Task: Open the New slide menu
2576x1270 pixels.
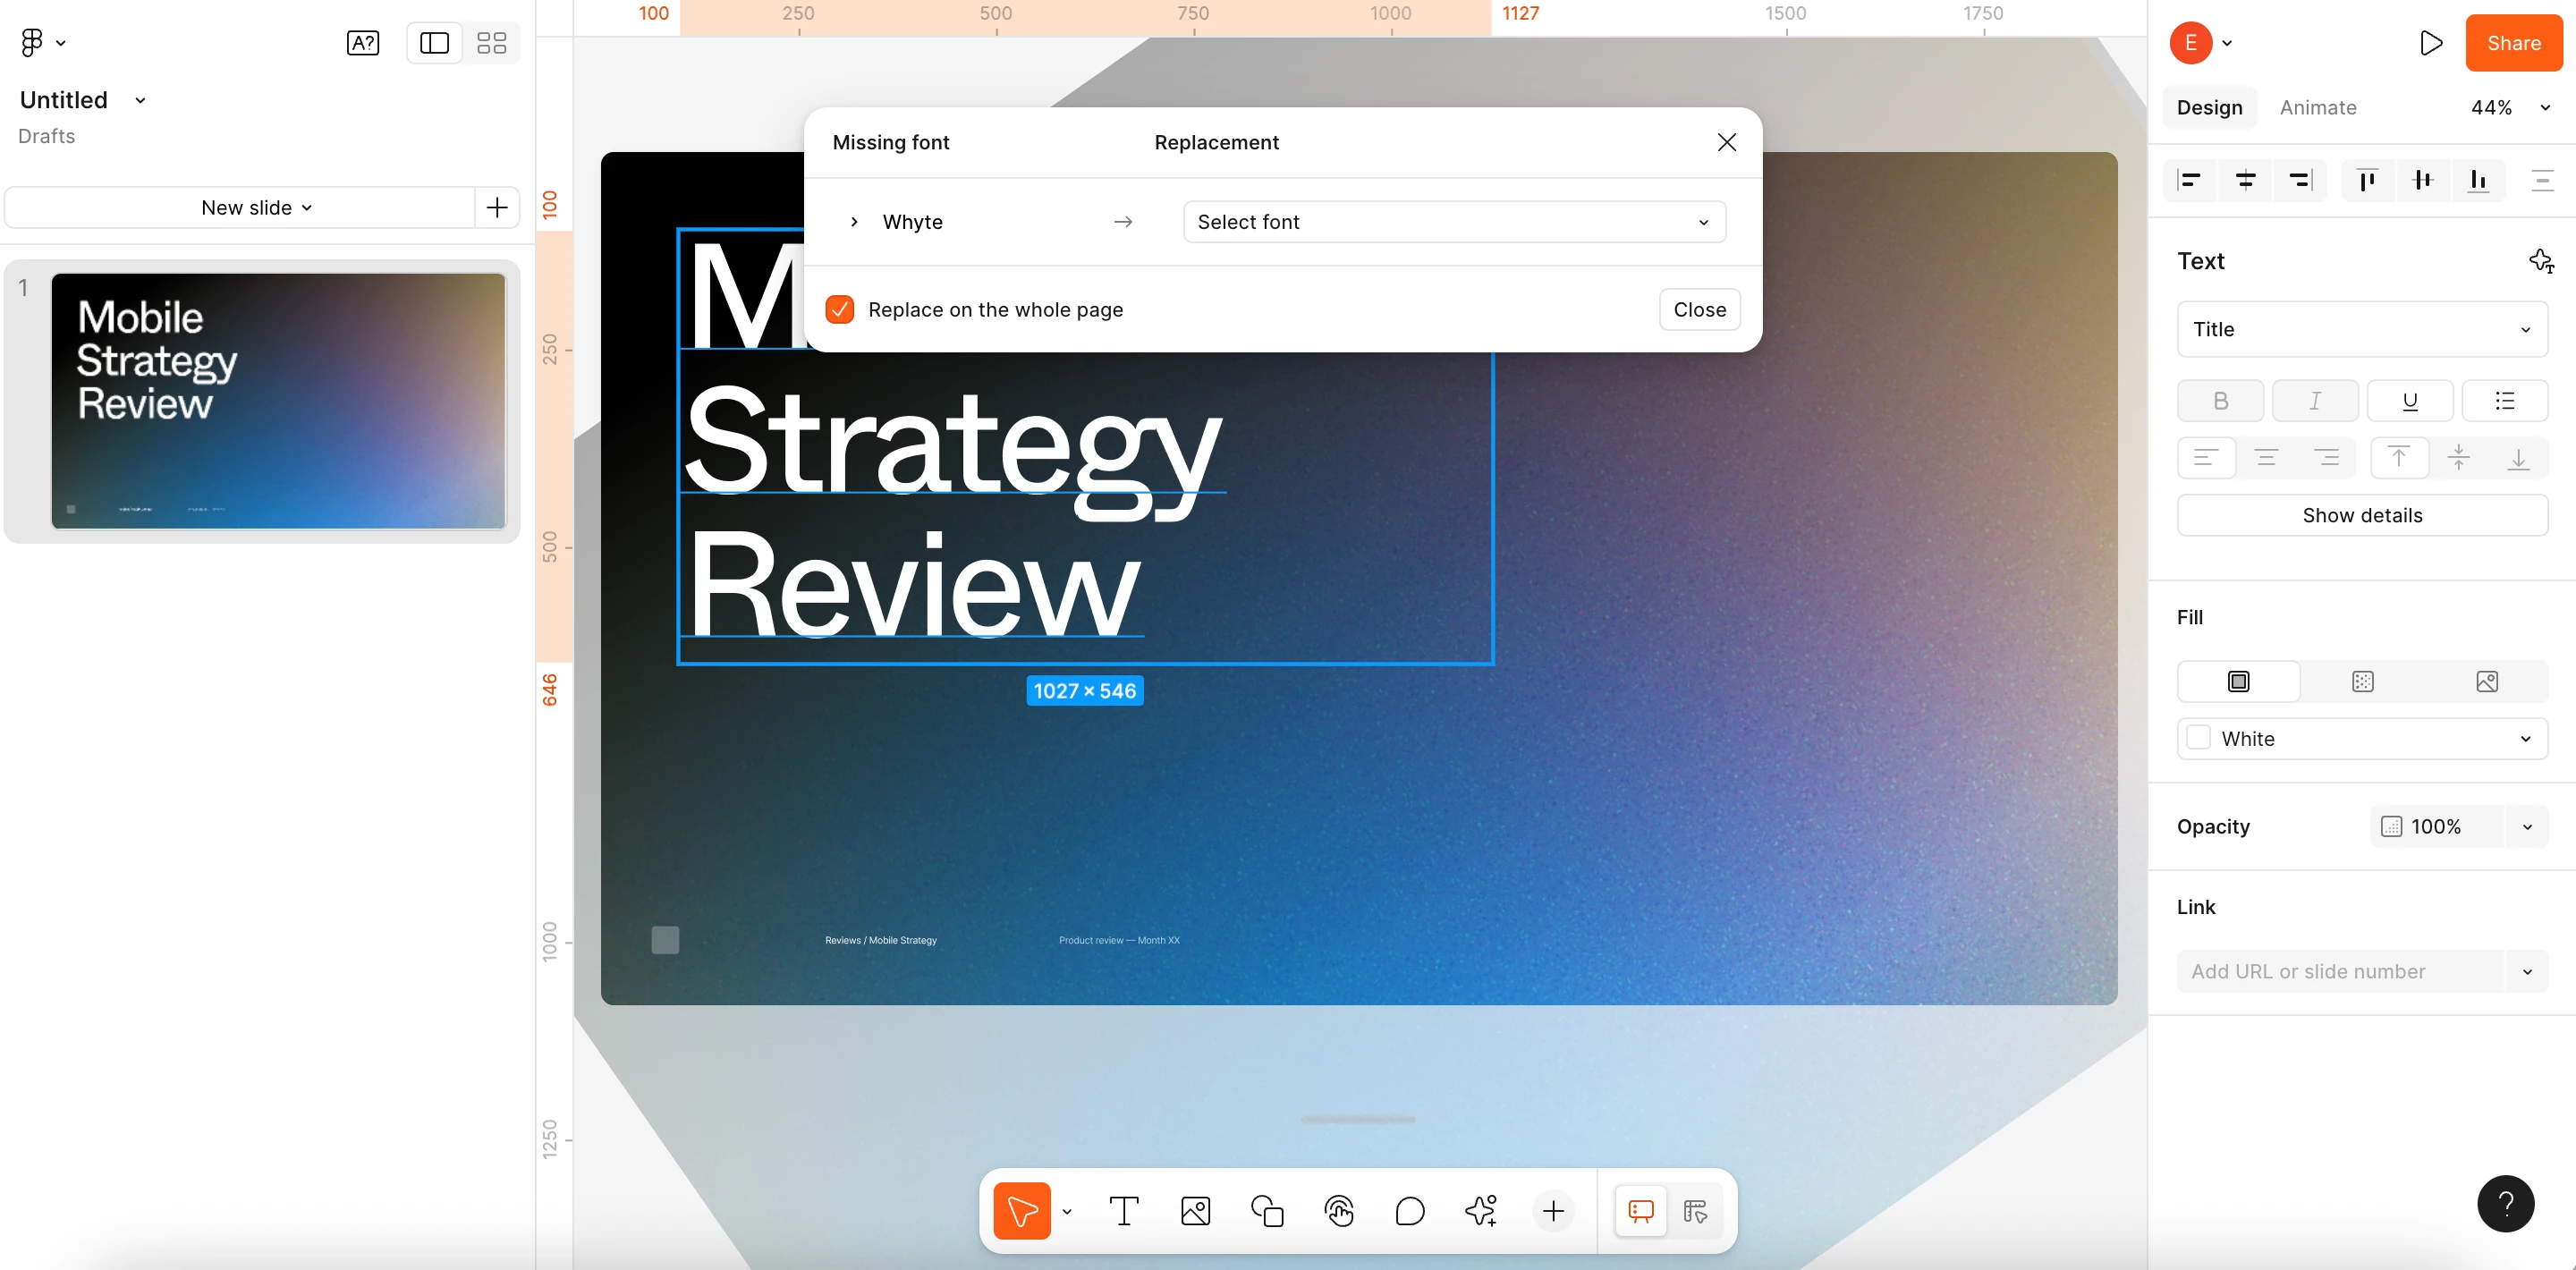Action: click(256, 208)
